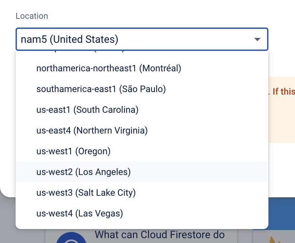Click the Location field label

32,16
